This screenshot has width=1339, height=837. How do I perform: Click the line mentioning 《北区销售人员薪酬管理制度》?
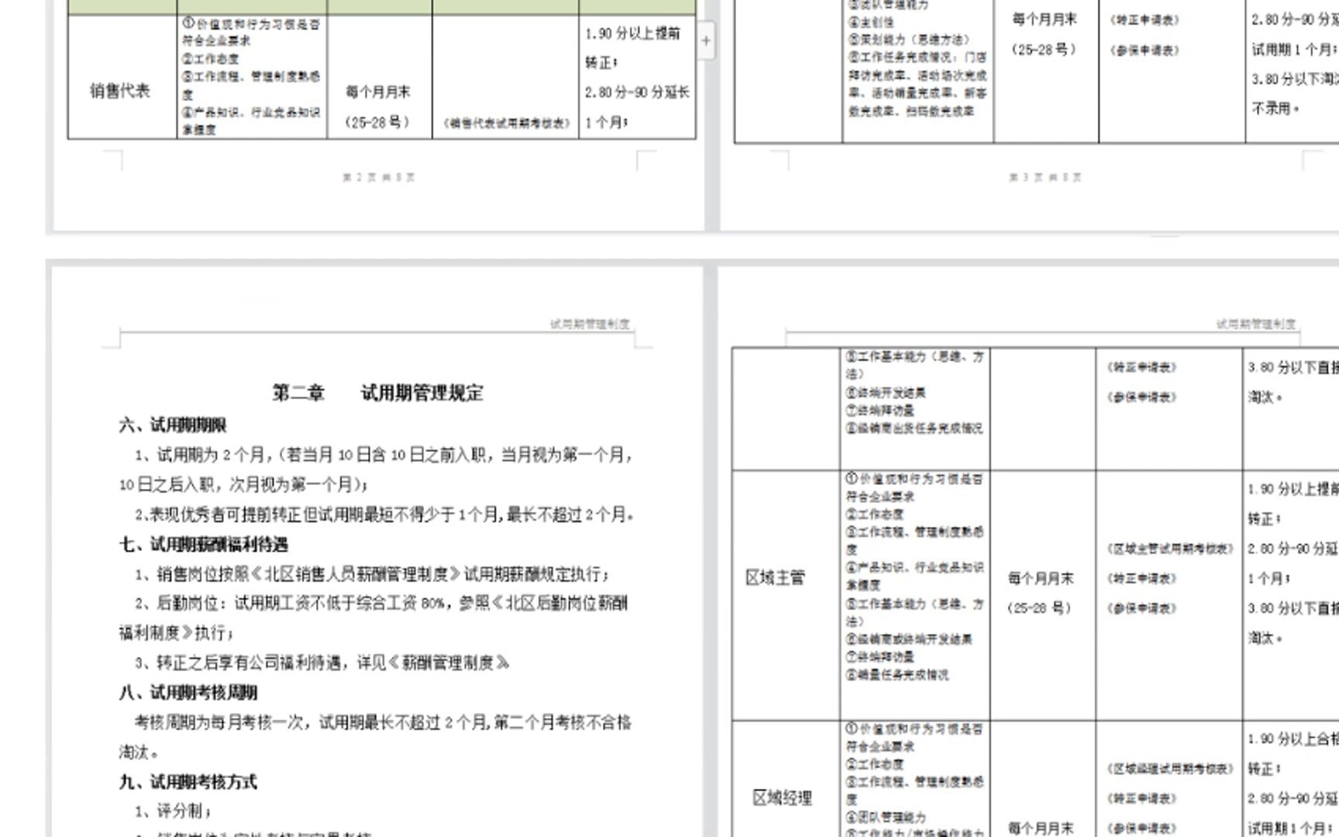click(x=372, y=574)
